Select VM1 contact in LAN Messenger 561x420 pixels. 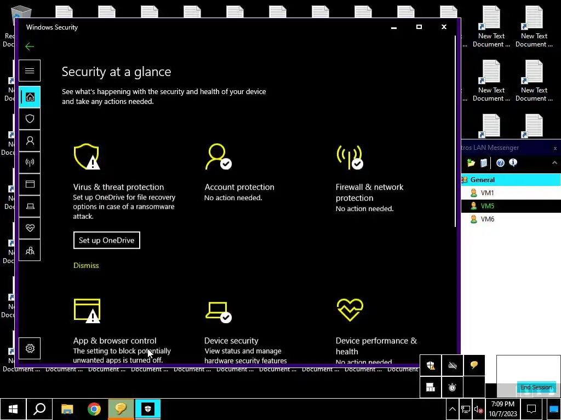[x=511, y=193]
